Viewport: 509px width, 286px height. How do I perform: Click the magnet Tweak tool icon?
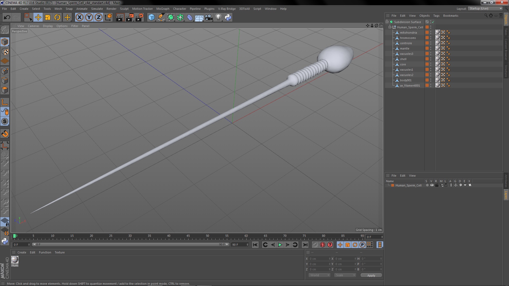click(x=5, y=134)
